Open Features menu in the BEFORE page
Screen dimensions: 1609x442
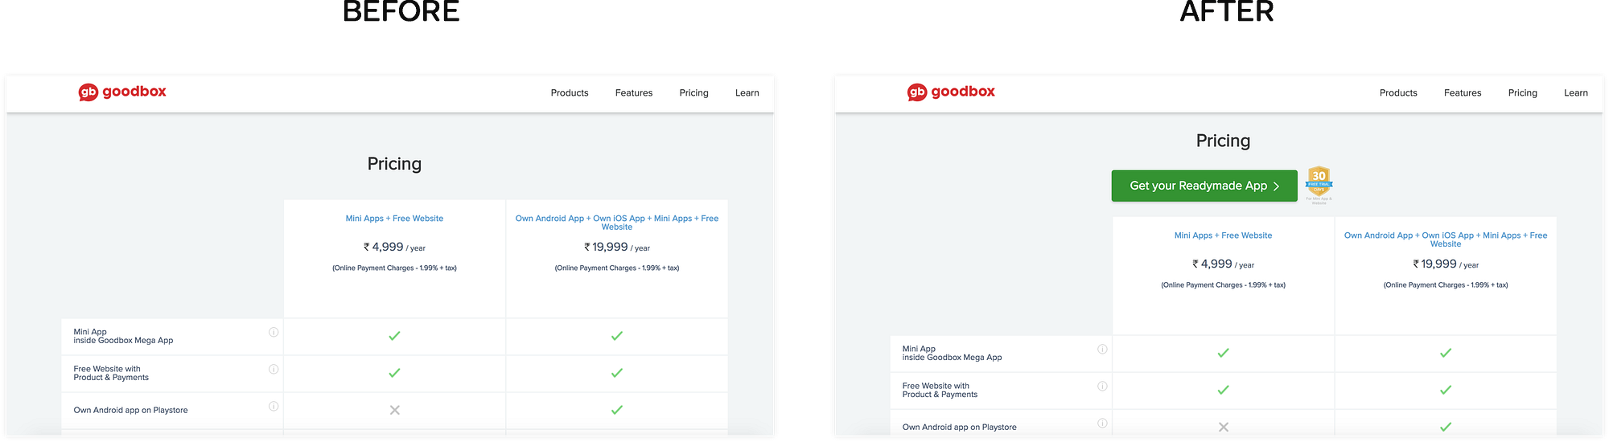point(634,93)
